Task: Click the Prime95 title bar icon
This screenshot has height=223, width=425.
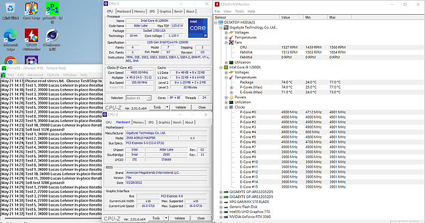Action: click(4, 68)
